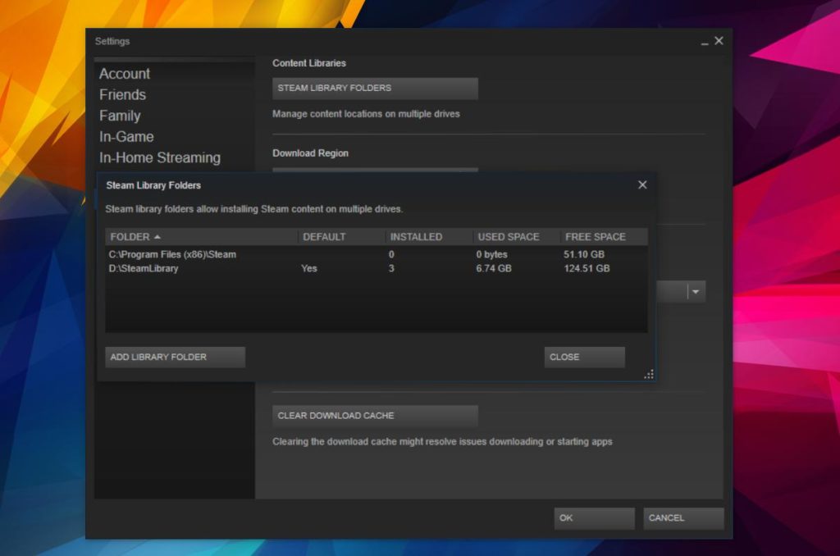The image size is (840, 556).
Task: Click the CLOSE button
Action: 584,358
